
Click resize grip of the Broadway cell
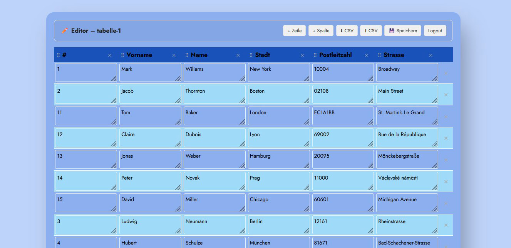point(434,78)
